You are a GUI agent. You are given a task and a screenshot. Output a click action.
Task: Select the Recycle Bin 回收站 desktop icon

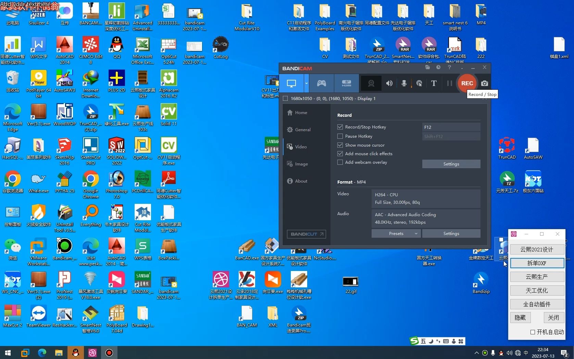tap(13, 81)
